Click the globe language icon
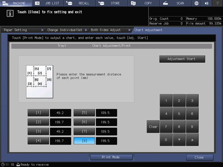 click(196, 3)
